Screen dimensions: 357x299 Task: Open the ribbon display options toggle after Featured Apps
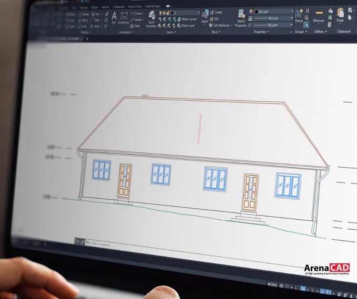pyautogui.click(x=169, y=6)
